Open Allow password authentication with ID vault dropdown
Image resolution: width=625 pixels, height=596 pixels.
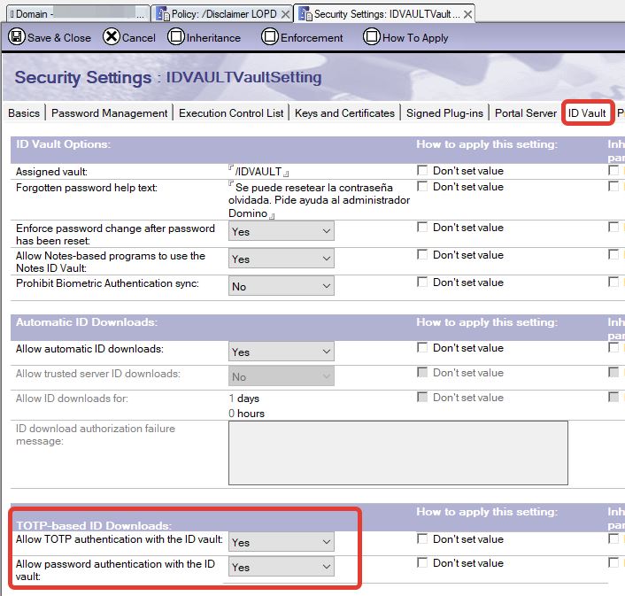click(x=281, y=567)
